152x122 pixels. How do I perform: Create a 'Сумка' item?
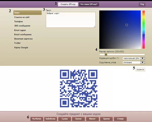(x=65, y=119)
